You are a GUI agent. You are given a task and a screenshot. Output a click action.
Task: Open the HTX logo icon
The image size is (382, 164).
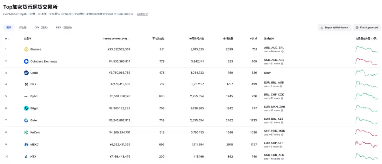[26, 157]
